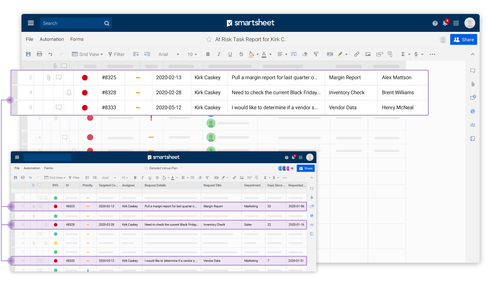
Task: Open notifications bell in the top window header
Action: coord(445,23)
